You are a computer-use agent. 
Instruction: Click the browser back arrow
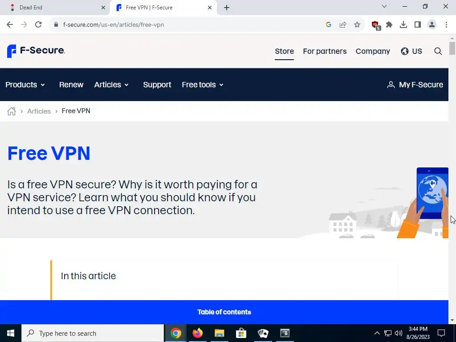10,25
